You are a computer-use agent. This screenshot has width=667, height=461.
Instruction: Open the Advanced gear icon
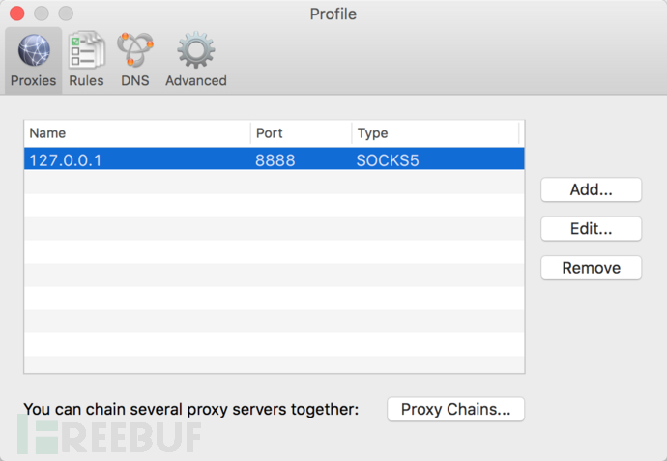195,50
